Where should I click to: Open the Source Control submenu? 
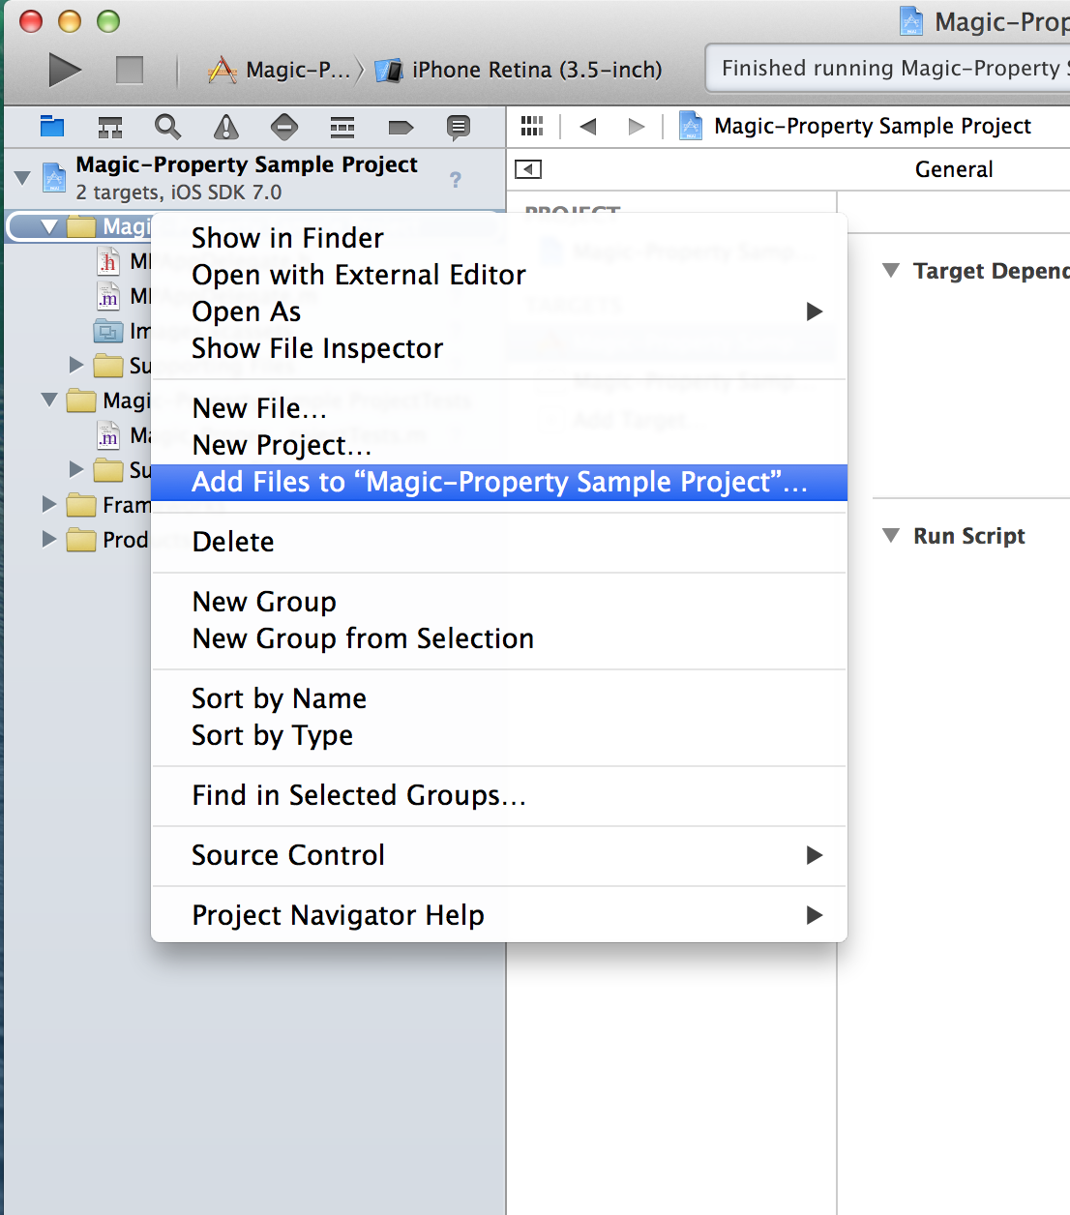pyautogui.click(x=499, y=855)
